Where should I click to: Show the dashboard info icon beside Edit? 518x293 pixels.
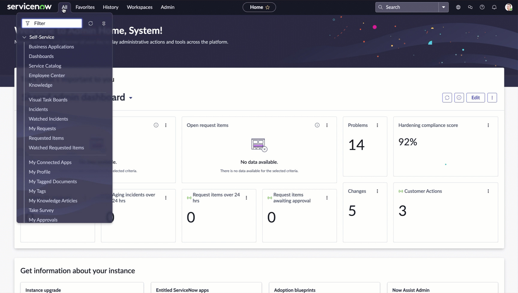point(459,98)
